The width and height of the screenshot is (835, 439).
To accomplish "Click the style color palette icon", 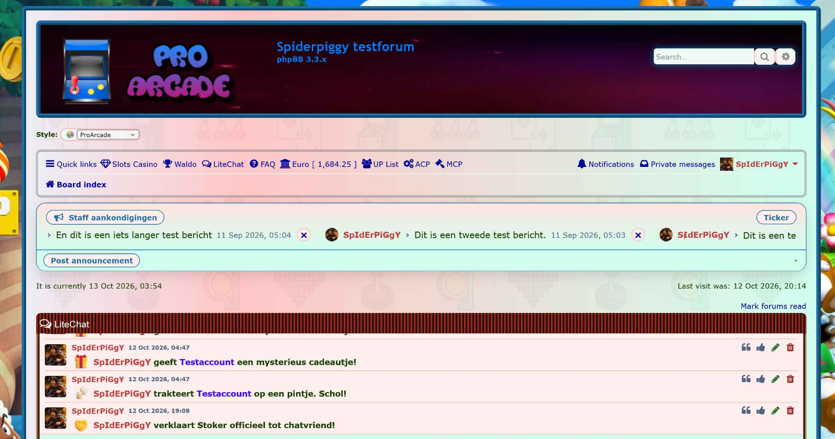I will [70, 135].
